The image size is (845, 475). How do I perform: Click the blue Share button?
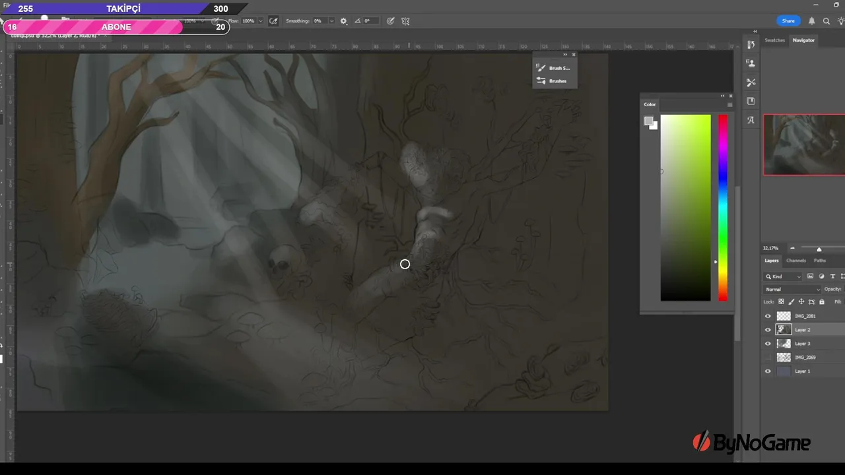(x=788, y=21)
